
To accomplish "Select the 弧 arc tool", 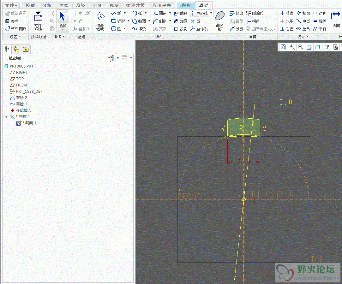I will coord(137,13).
